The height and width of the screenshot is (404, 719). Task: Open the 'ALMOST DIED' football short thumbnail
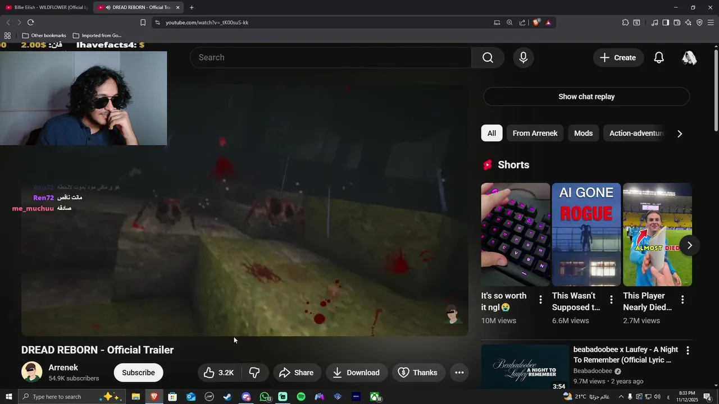[657, 235]
